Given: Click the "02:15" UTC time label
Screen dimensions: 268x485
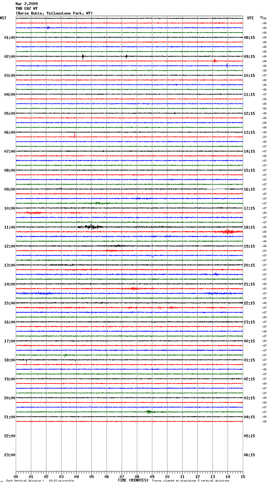Looking at the screenshot, I should [249, 379].
